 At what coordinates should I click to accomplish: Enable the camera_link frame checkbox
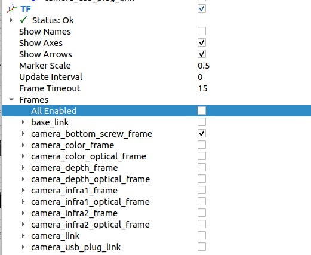[x=202, y=235]
